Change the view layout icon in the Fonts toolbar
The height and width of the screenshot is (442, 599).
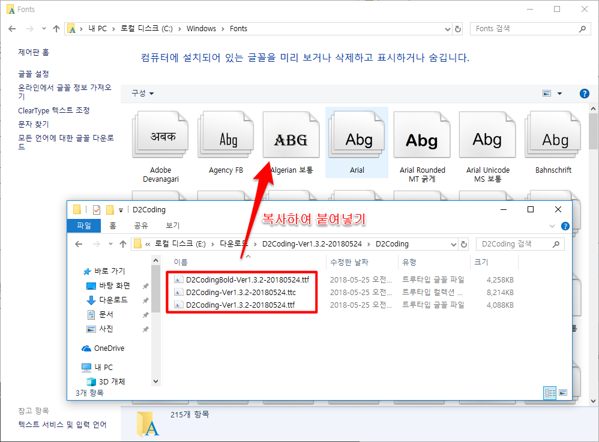coord(547,94)
